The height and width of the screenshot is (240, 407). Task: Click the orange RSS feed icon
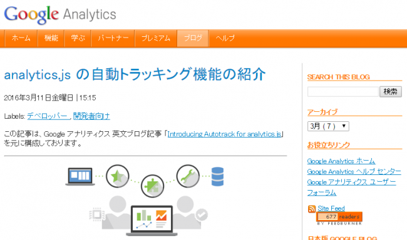(x=312, y=209)
